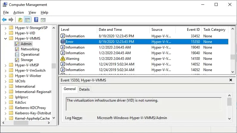The image size is (237, 133).
Task: Click the Back arrow toolbar icon
Action: click(x=4, y=20)
